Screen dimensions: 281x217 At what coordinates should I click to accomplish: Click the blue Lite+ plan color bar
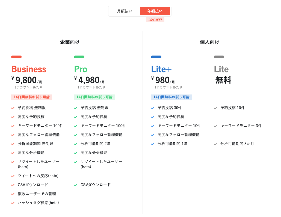(x=156, y=57)
